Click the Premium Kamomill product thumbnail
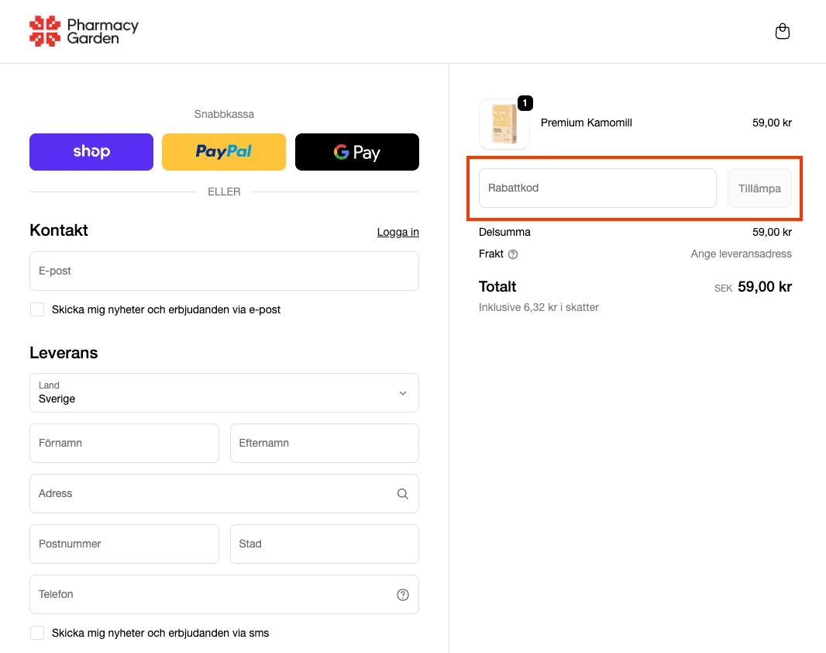Viewport: 826px width, 653px height. pos(504,124)
